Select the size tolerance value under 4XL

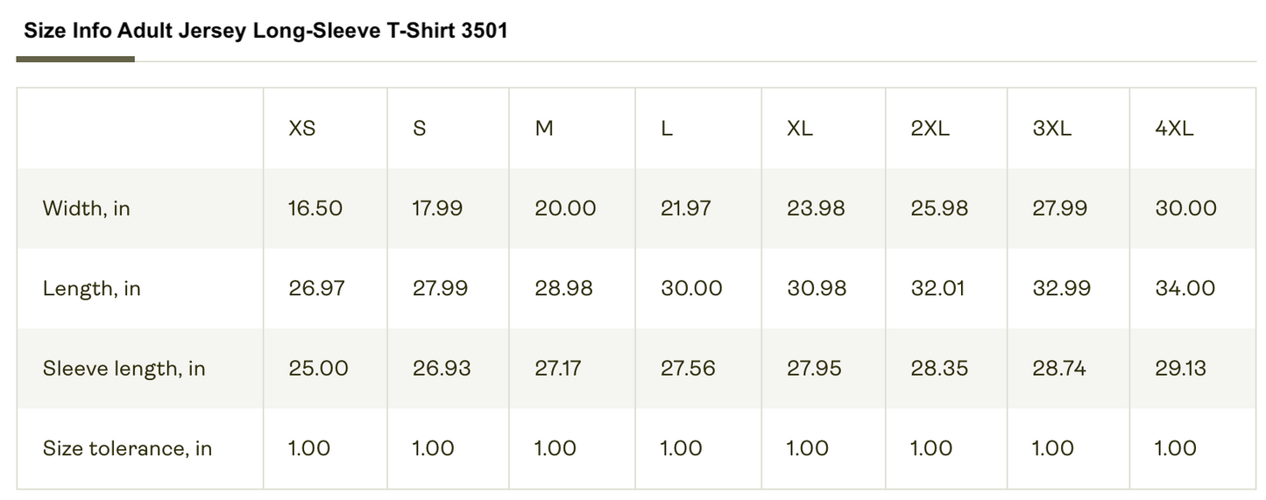click(x=1175, y=449)
